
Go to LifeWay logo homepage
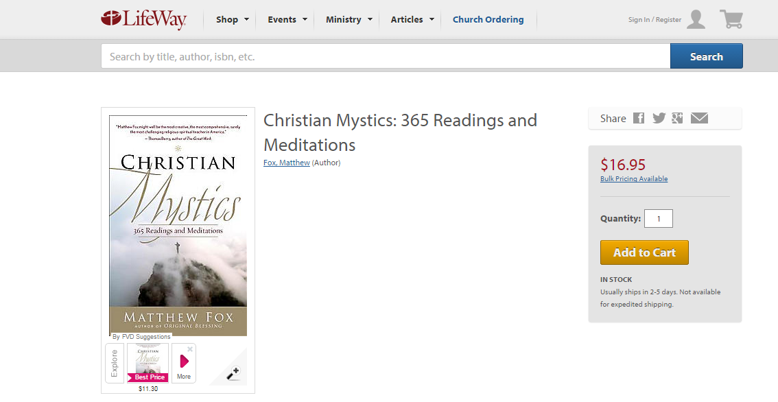144,19
